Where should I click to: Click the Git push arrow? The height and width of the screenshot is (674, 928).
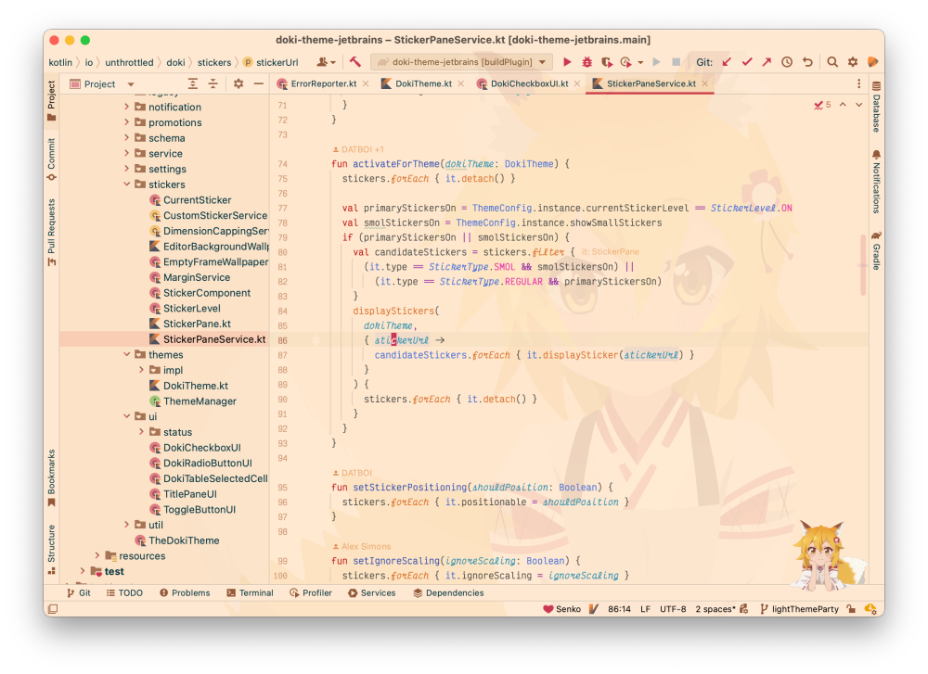click(767, 62)
